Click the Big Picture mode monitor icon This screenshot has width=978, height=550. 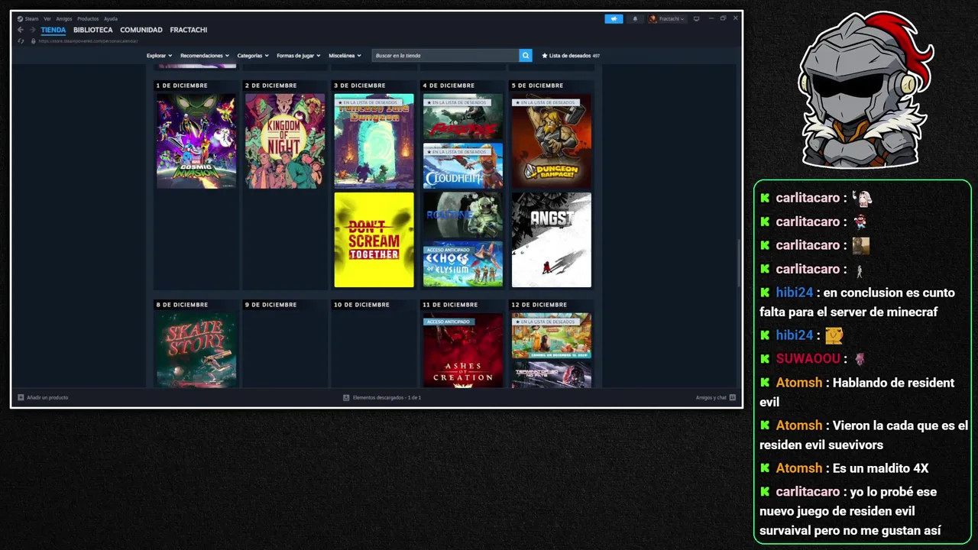click(696, 19)
